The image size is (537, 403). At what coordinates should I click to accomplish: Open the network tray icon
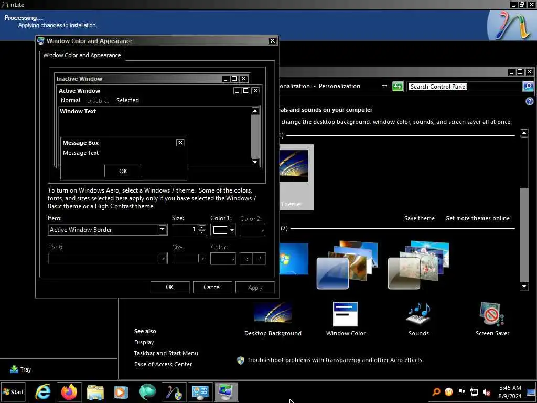tap(474, 391)
